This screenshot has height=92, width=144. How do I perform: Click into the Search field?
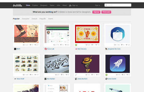point(118,5)
